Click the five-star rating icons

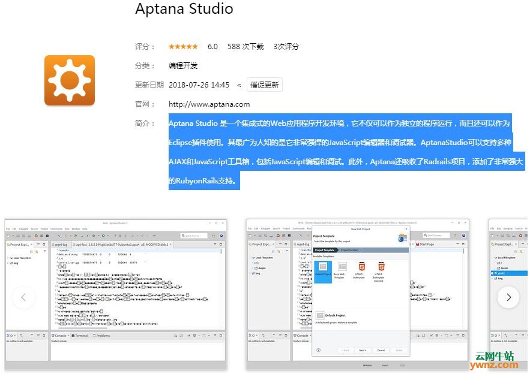183,47
